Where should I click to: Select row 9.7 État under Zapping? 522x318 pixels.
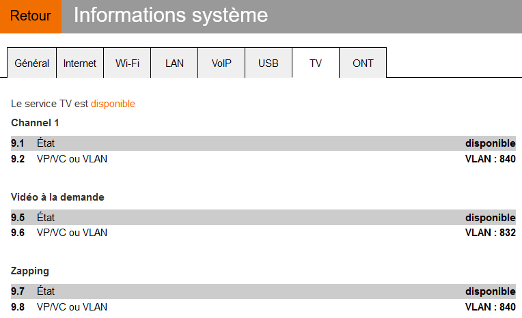pyautogui.click(x=46, y=291)
